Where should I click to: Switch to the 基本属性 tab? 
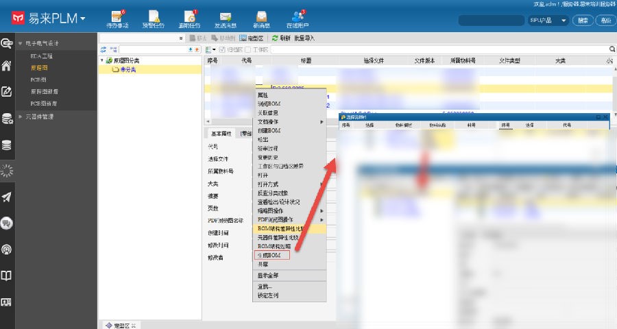pyautogui.click(x=221, y=134)
